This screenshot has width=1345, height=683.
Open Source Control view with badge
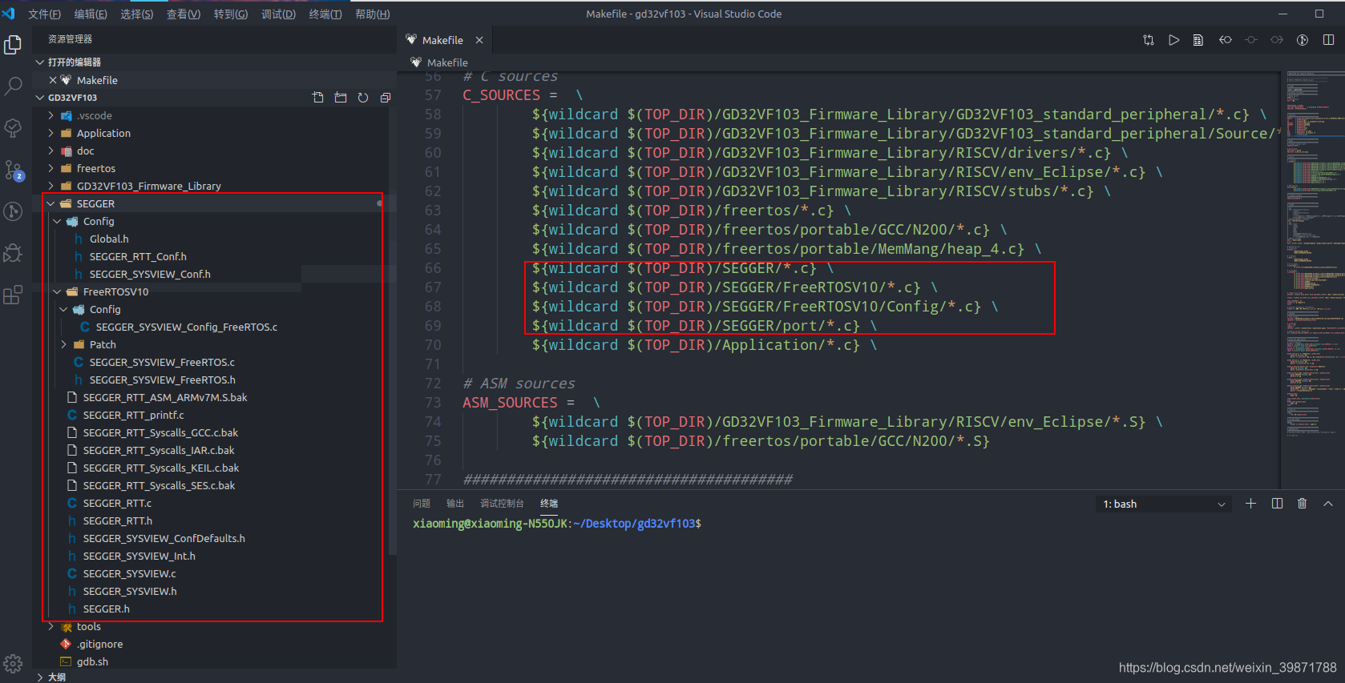pos(13,170)
